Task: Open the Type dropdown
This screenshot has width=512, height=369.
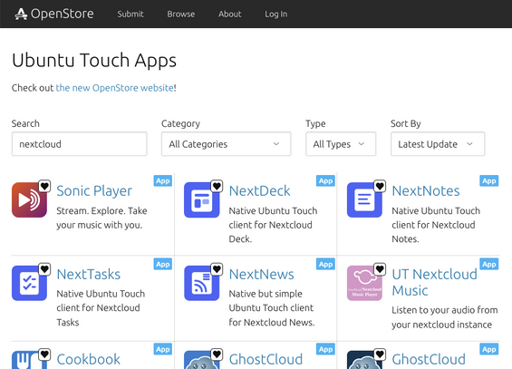Action: (x=341, y=144)
